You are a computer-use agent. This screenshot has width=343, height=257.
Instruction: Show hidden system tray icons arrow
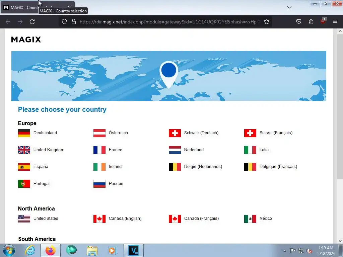285,251
